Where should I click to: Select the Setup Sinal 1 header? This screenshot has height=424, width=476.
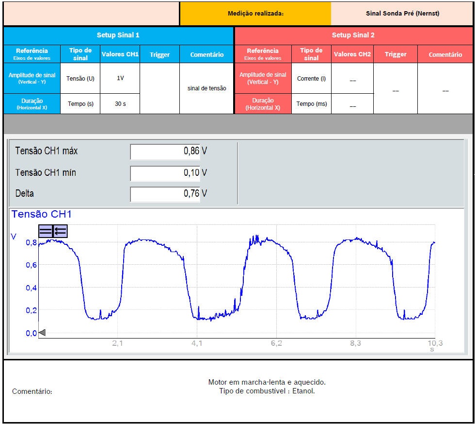point(118,35)
